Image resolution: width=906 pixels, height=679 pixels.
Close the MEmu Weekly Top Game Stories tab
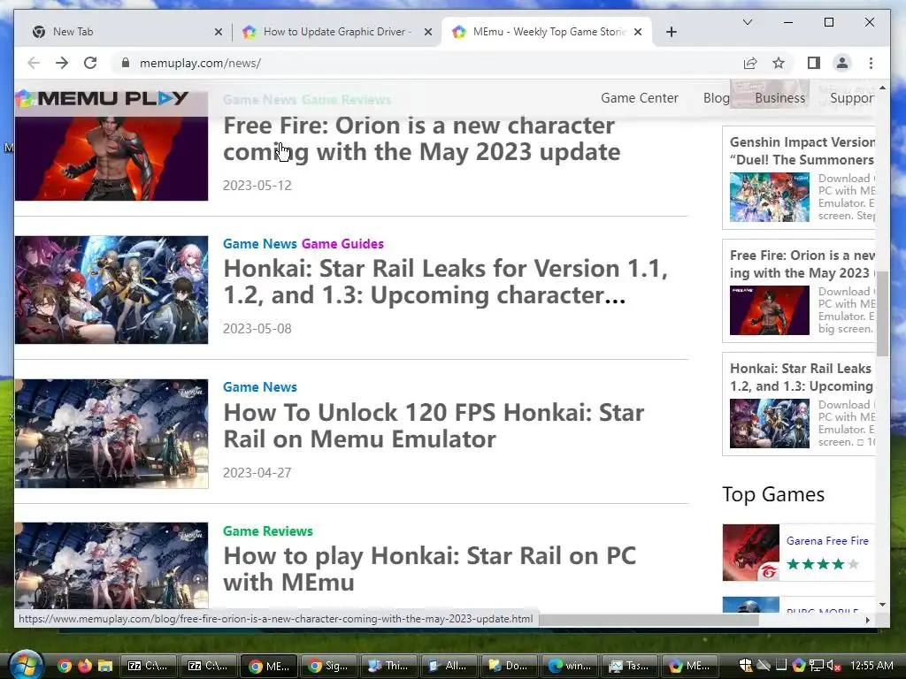(637, 32)
